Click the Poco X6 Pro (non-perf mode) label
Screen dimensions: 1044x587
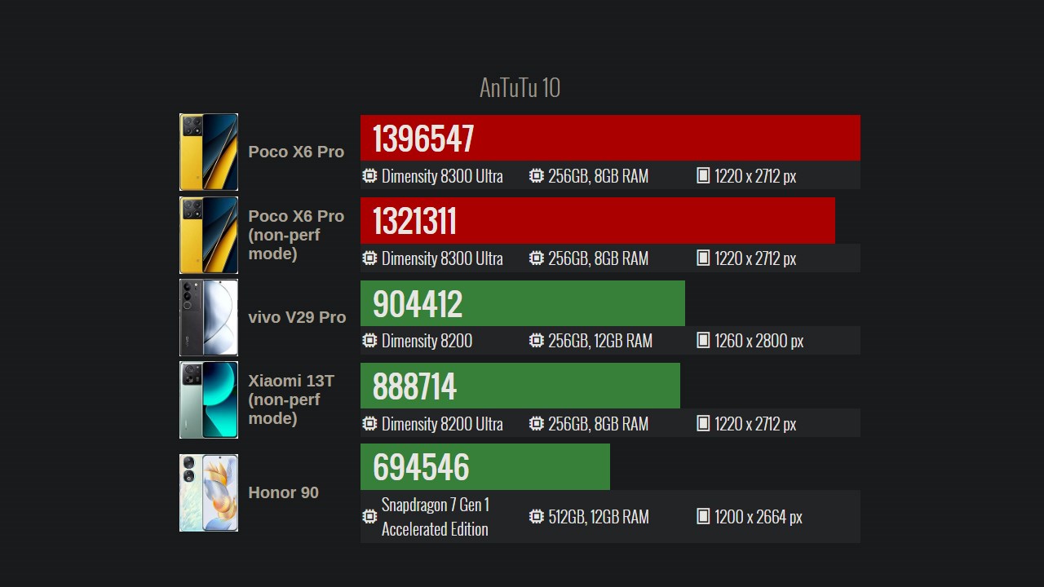[296, 235]
